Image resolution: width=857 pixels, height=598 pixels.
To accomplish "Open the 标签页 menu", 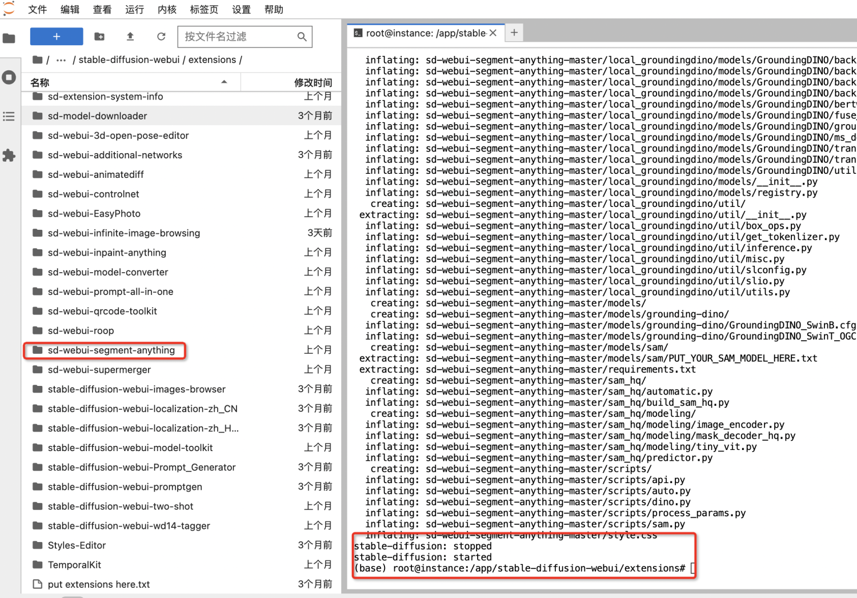I will click(204, 9).
